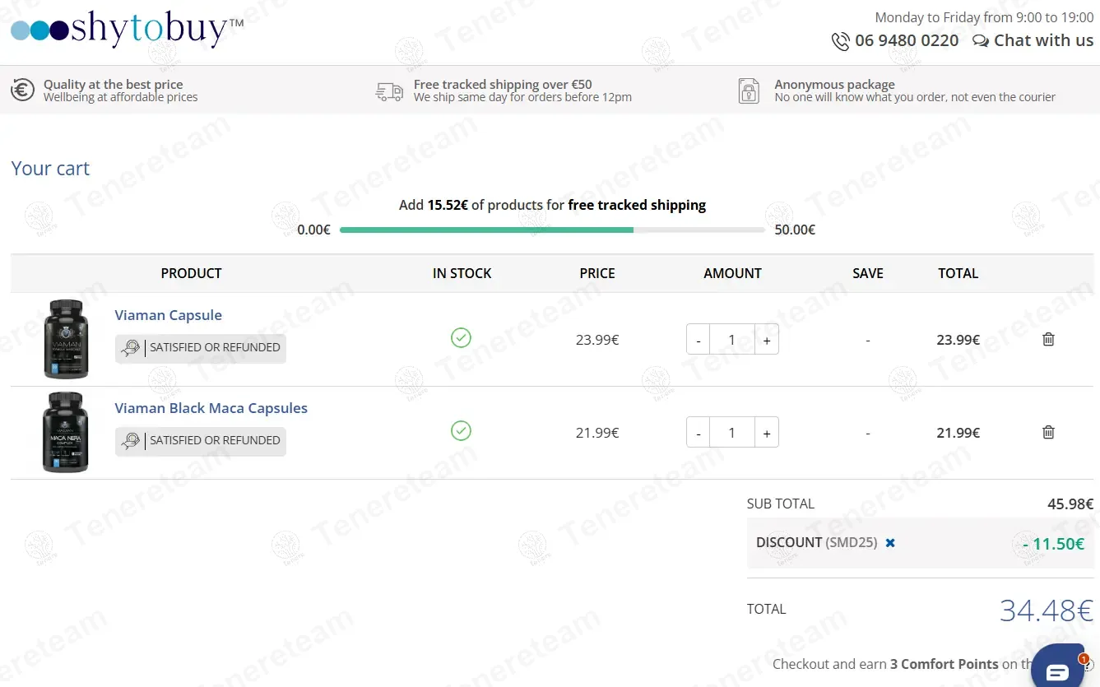Click the 21.99€ price of Black Maca
Image resolution: width=1100 pixels, height=687 pixels.
597,432
